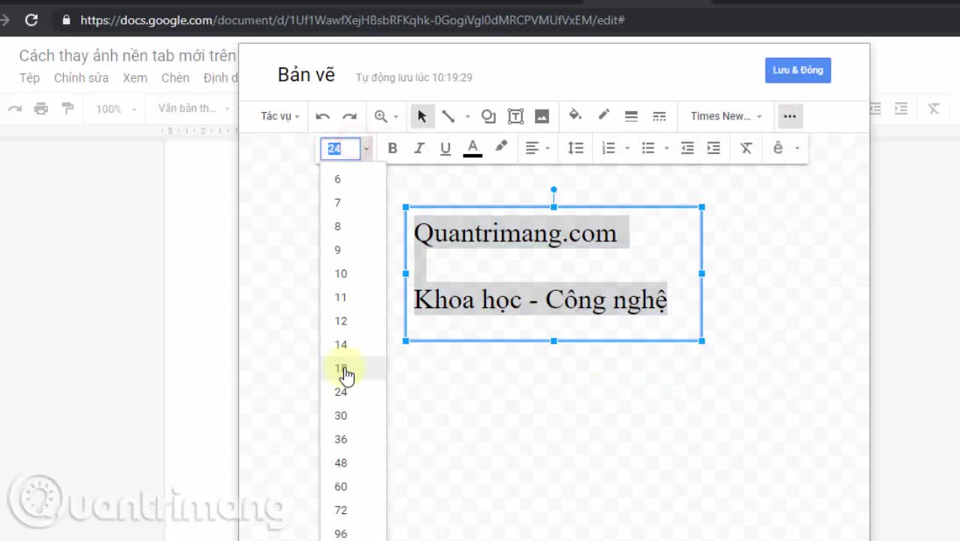Choose font size 60

pyautogui.click(x=353, y=486)
